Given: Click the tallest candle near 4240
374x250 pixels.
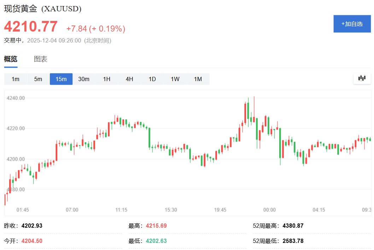Looking at the screenshot, I should (254, 109).
